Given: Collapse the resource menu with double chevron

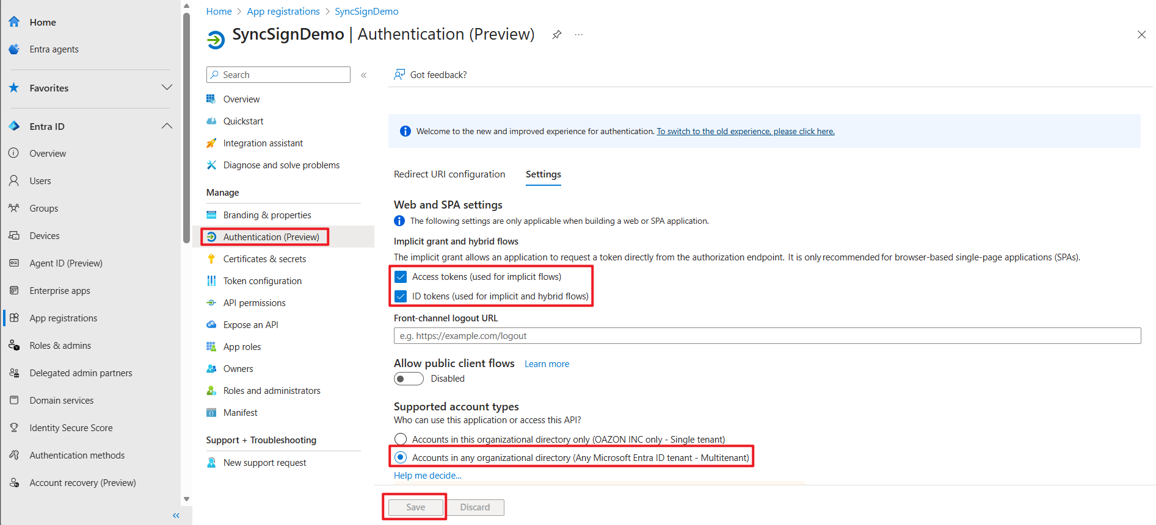Looking at the screenshot, I should pyautogui.click(x=363, y=75).
